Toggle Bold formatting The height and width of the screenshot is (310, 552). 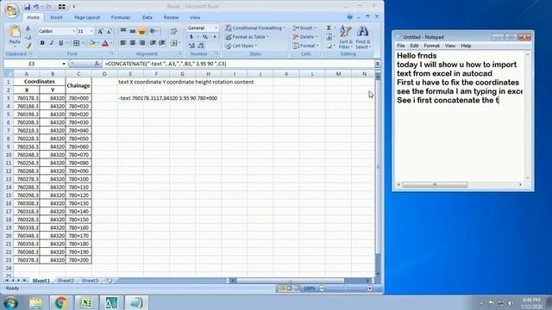coord(42,43)
